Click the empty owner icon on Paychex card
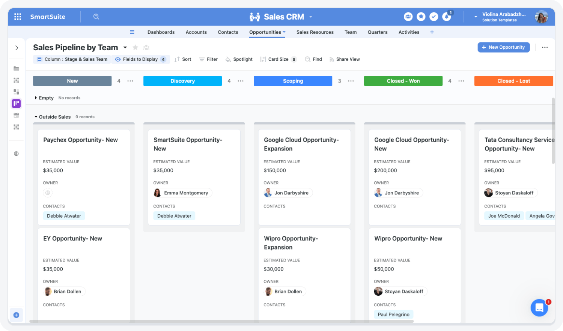The image size is (563, 331). (x=48, y=193)
